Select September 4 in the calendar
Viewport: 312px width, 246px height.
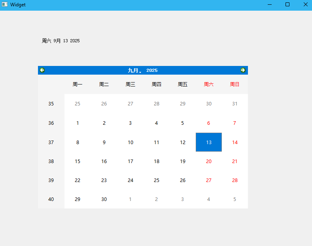coord(157,123)
